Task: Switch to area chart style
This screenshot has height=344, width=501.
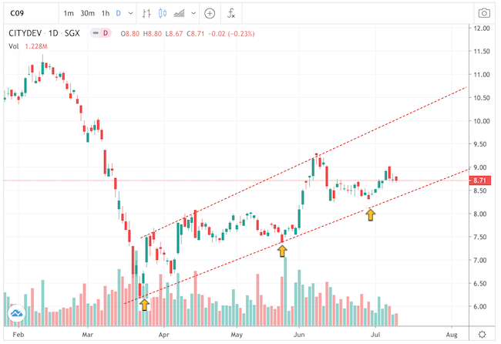Action: (x=179, y=13)
